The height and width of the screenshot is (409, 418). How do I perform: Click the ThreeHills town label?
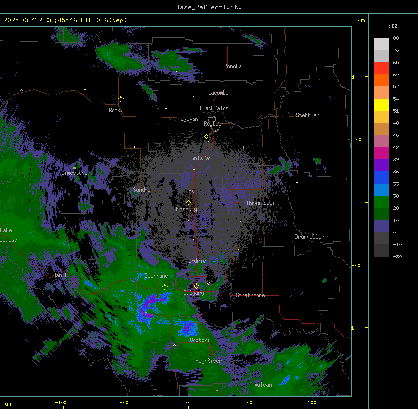(x=260, y=203)
